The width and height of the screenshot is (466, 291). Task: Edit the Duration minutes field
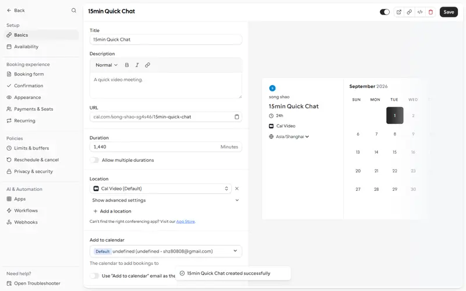click(x=166, y=147)
